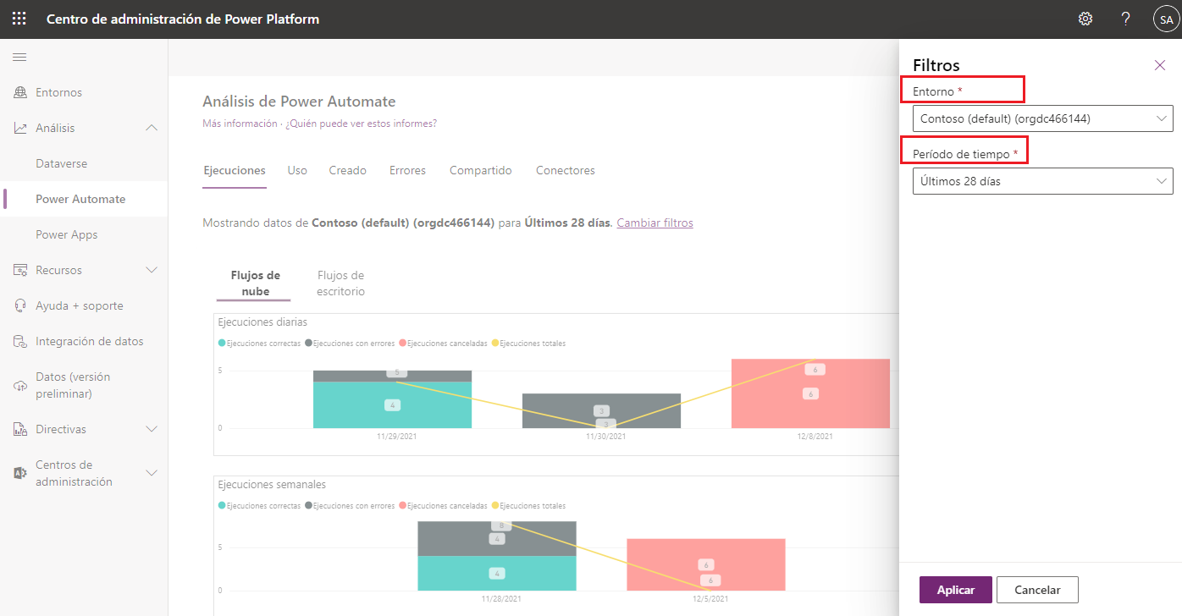Select the Flujos de nube tab

255,283
